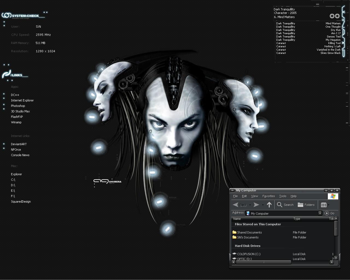Screen dimensions: 350x280
Task: Open the E:\ drive link
Action: (13, 191)
